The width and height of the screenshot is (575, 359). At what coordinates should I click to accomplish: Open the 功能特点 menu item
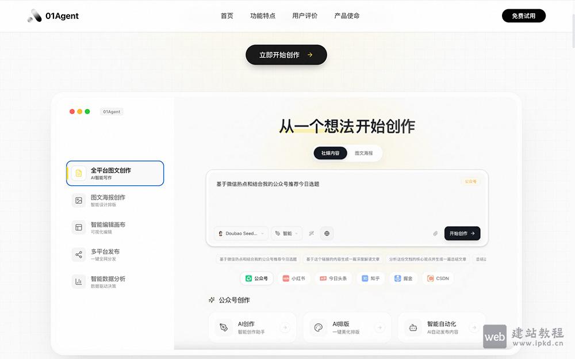(x=263, y=16)
